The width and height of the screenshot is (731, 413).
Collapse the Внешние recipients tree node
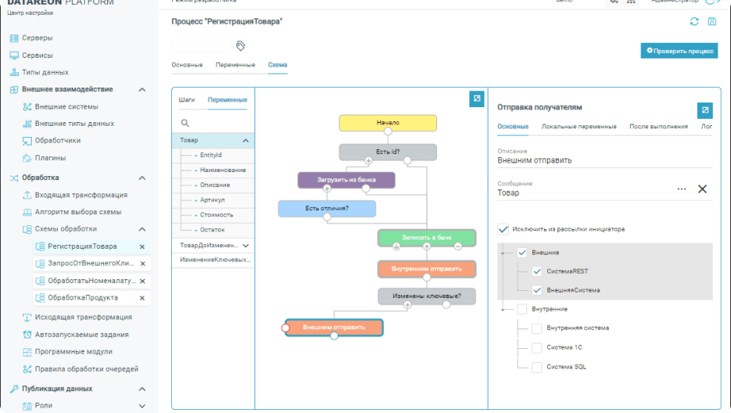click(503, 253)
